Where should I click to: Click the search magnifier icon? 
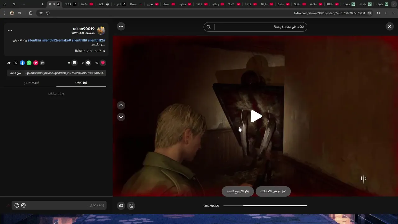209,27
